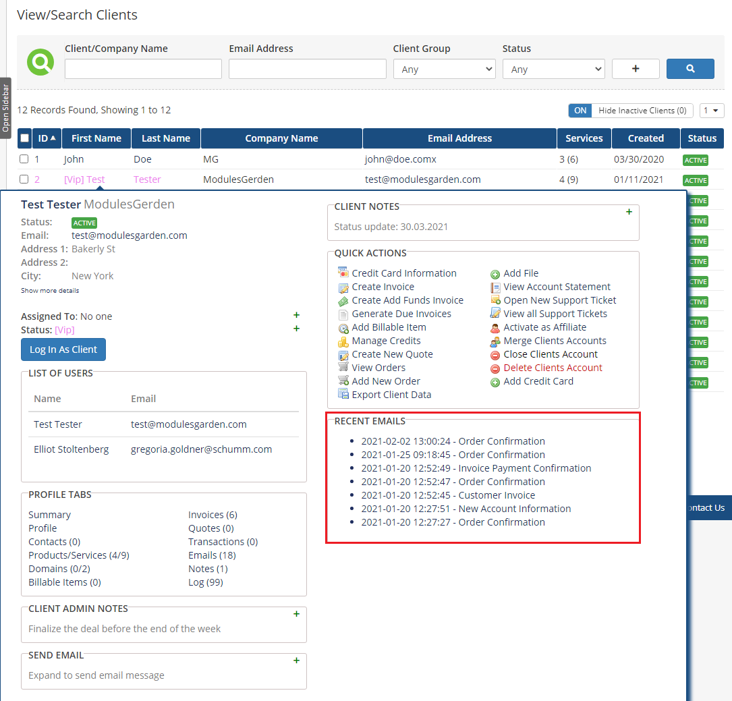Click the Manage Credits link

coord(386,341)
